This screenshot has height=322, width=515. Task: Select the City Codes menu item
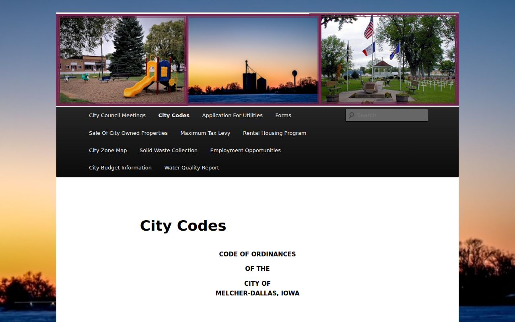pos(174,115)
